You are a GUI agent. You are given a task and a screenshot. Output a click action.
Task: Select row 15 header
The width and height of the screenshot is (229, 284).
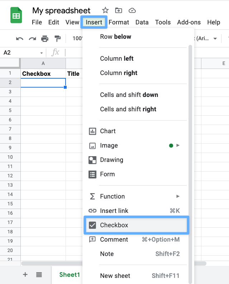pyautogui.click(x=10, y=204)
